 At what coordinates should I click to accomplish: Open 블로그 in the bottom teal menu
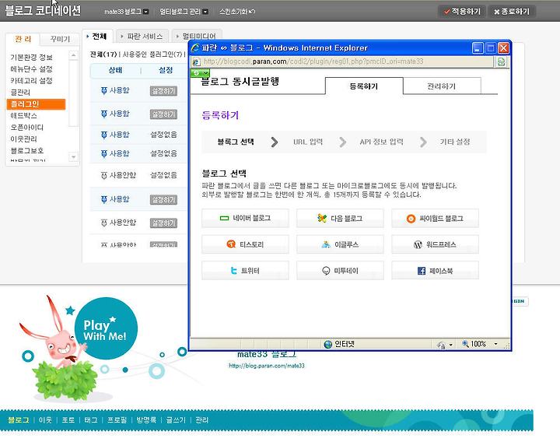coord(18,420)
